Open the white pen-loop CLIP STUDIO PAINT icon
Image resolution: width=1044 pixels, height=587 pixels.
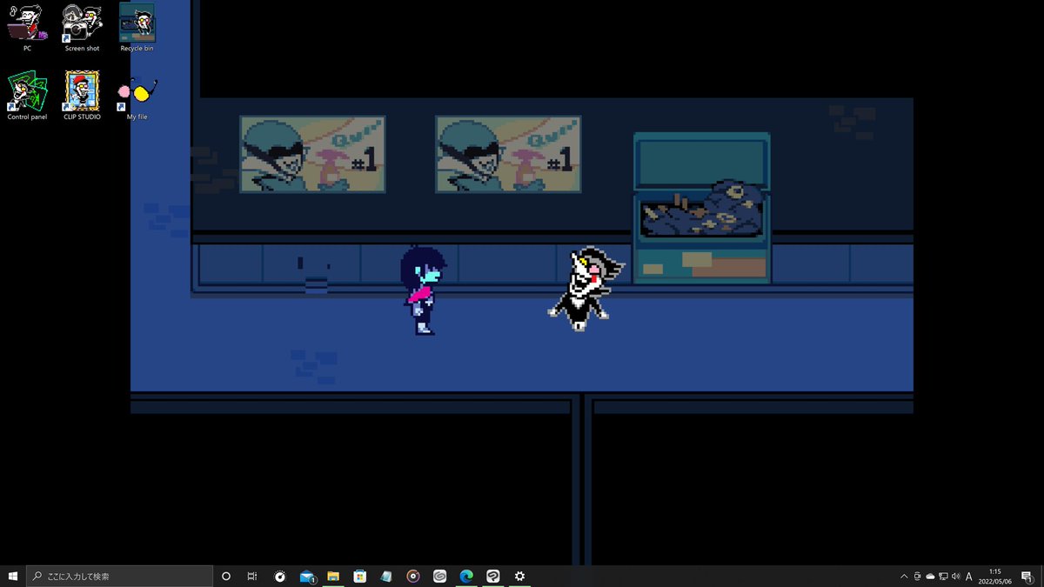pyautogui.click(x=493, y=576)
